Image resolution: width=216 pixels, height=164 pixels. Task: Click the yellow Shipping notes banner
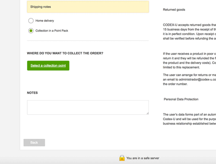pos(88,7)
